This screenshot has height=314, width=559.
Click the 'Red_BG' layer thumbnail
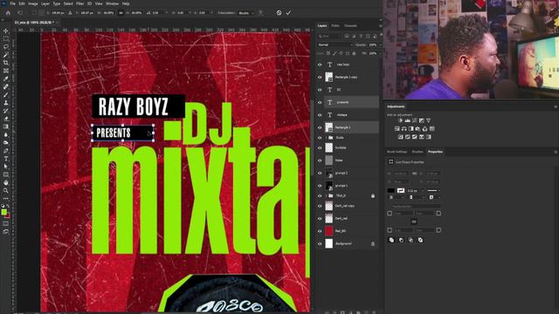[328, 231]
